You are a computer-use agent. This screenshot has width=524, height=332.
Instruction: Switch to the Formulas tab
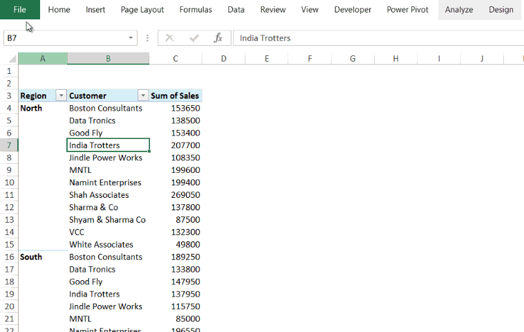coord(196,10)
